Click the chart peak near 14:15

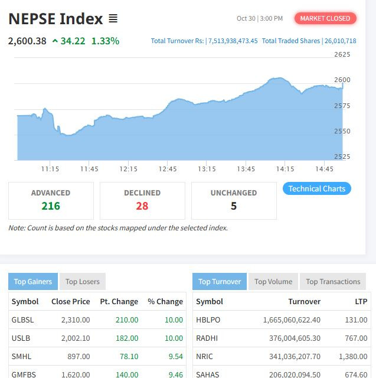276,78
